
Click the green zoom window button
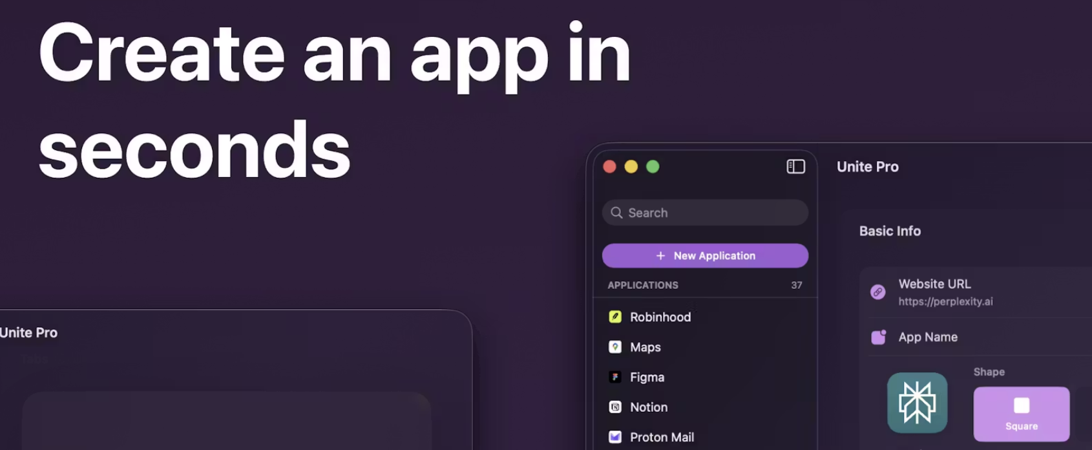pyautogui.click(x=653, y=167)
